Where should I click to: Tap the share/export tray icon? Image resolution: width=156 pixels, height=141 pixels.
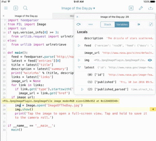[151, 8]
